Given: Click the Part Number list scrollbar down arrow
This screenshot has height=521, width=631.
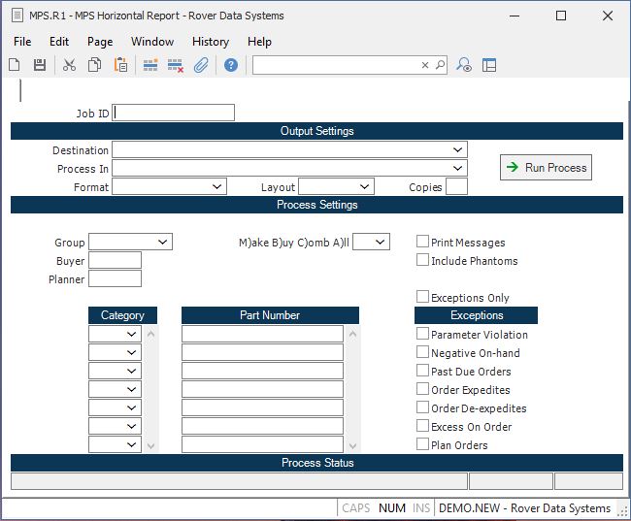Looking at the screenshot, I should point(352,445).
